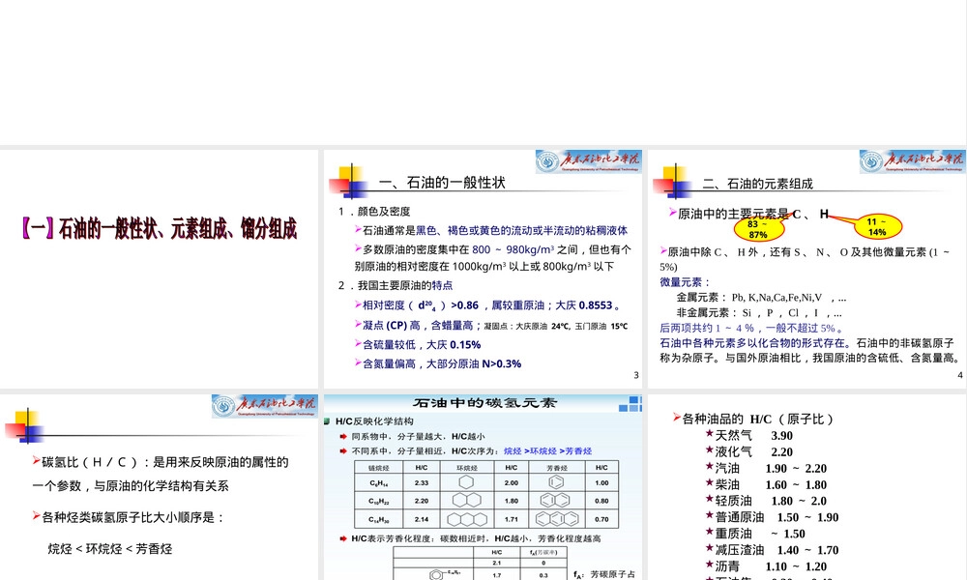Click the H/C反映化学结构 bullet

(368, 421)
